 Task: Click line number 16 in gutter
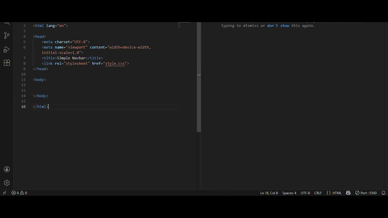click(x=23, y=107)
